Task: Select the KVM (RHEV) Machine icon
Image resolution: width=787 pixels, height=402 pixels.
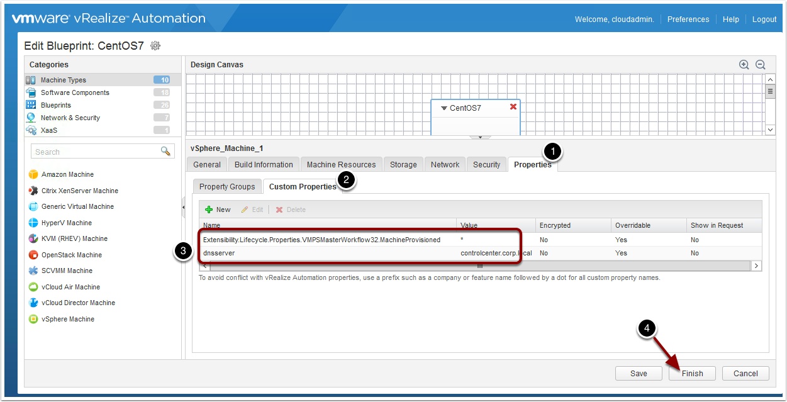Action: [33, 238]
